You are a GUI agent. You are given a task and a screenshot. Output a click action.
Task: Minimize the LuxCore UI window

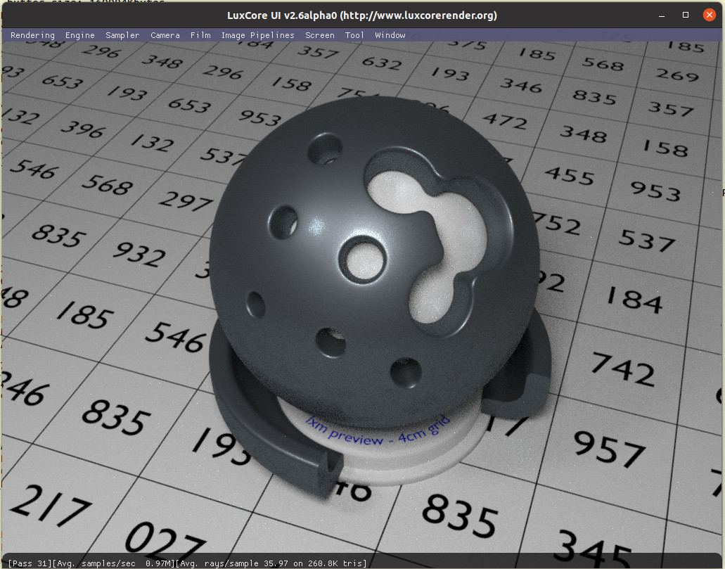(x=661, y=15)
